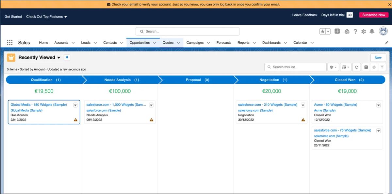Expand the Calendar tab chevron

tap(312, 43)
